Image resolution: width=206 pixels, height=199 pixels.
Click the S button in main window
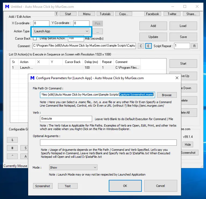pos(24,148)
